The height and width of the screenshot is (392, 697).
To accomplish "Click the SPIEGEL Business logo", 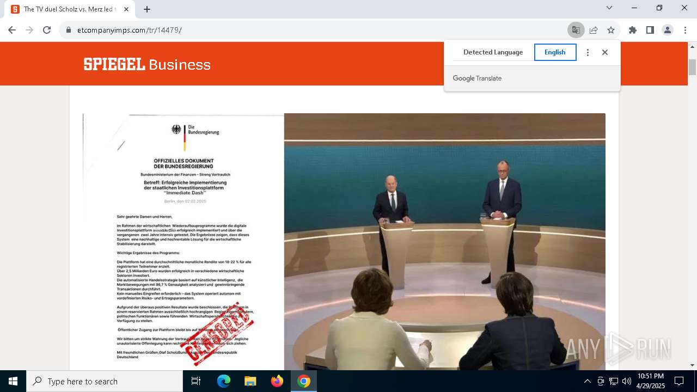I will [x=147, y=64].
